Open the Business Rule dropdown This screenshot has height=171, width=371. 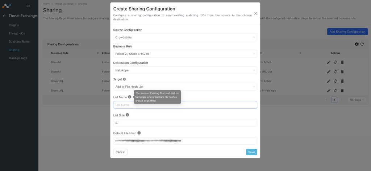[185, 54]
